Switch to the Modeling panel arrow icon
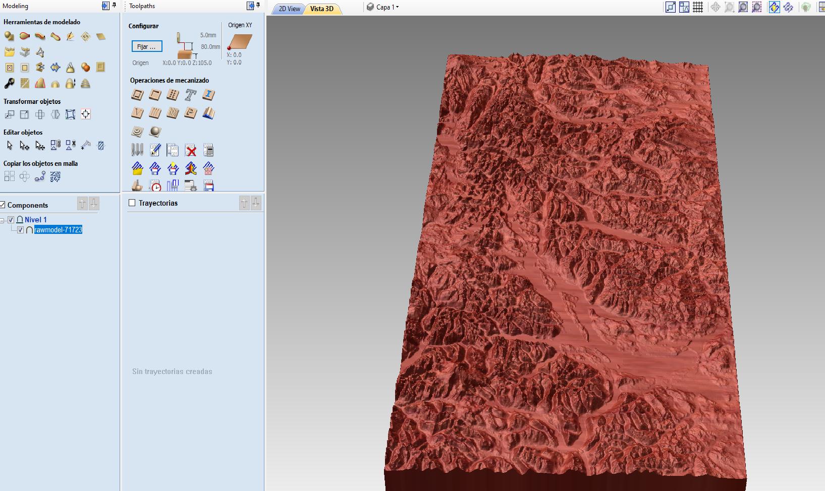The width and height of the screenshot is (825, 491). point(105,6)
